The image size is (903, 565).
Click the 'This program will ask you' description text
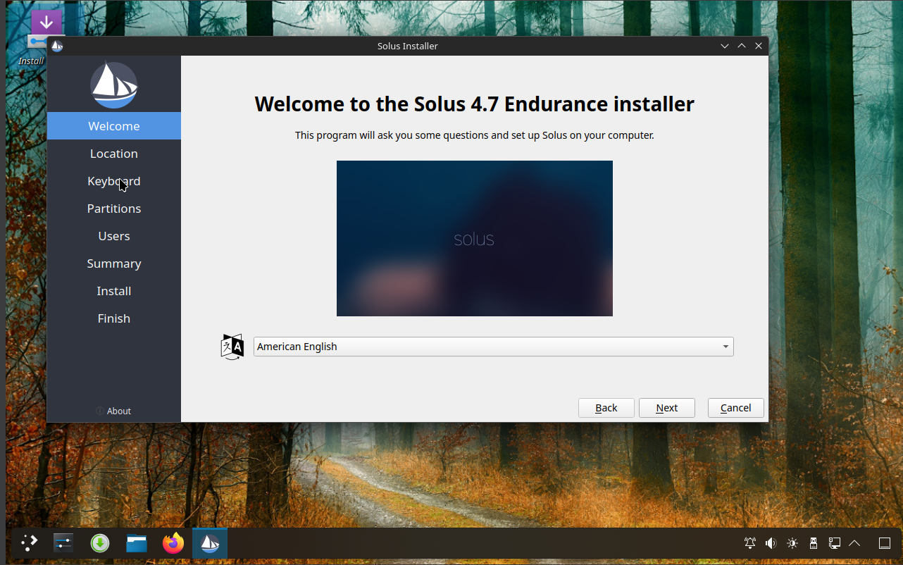474,135
